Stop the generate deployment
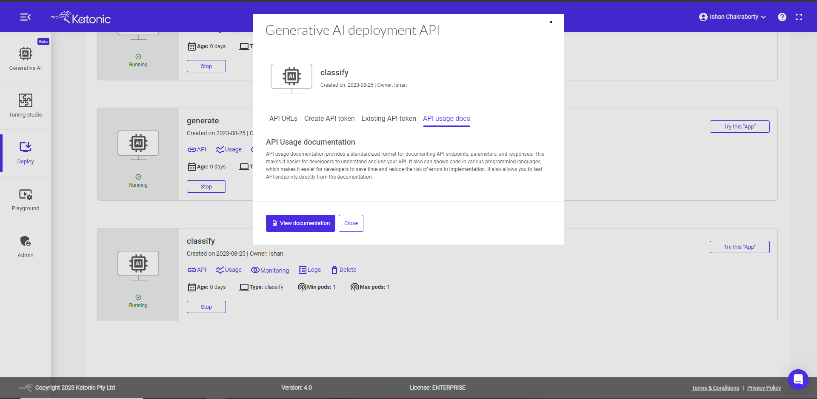 pyautogui.click(x=206, y=187)
